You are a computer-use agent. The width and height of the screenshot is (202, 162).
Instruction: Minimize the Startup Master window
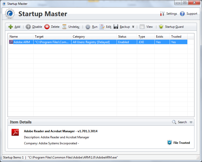tap(178, 3)
